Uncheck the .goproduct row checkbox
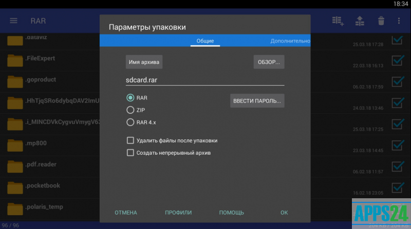This screenshot has width=411, height=229. click(x=397, y=81)
